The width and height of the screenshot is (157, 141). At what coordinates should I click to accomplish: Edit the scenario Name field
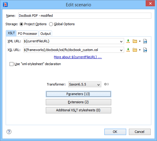(x=85, y=16)
